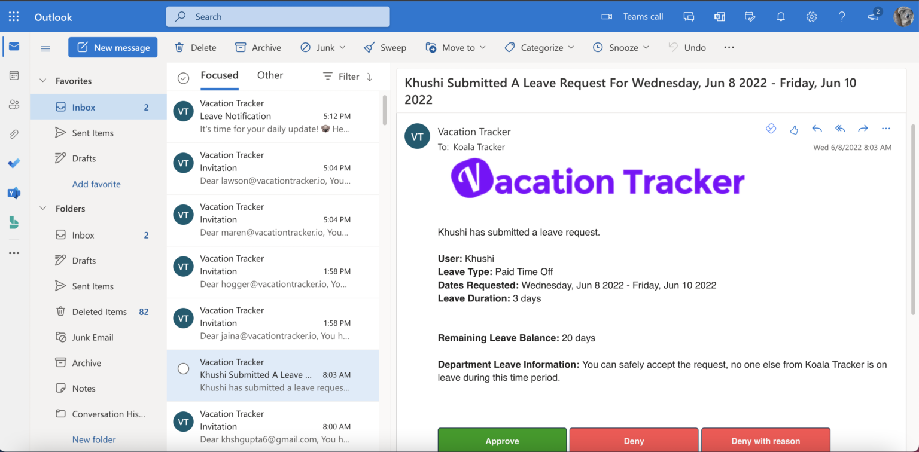This screenshot has height=452, width=919.
Task: Reply all to the email
Action: click(840, 129)
